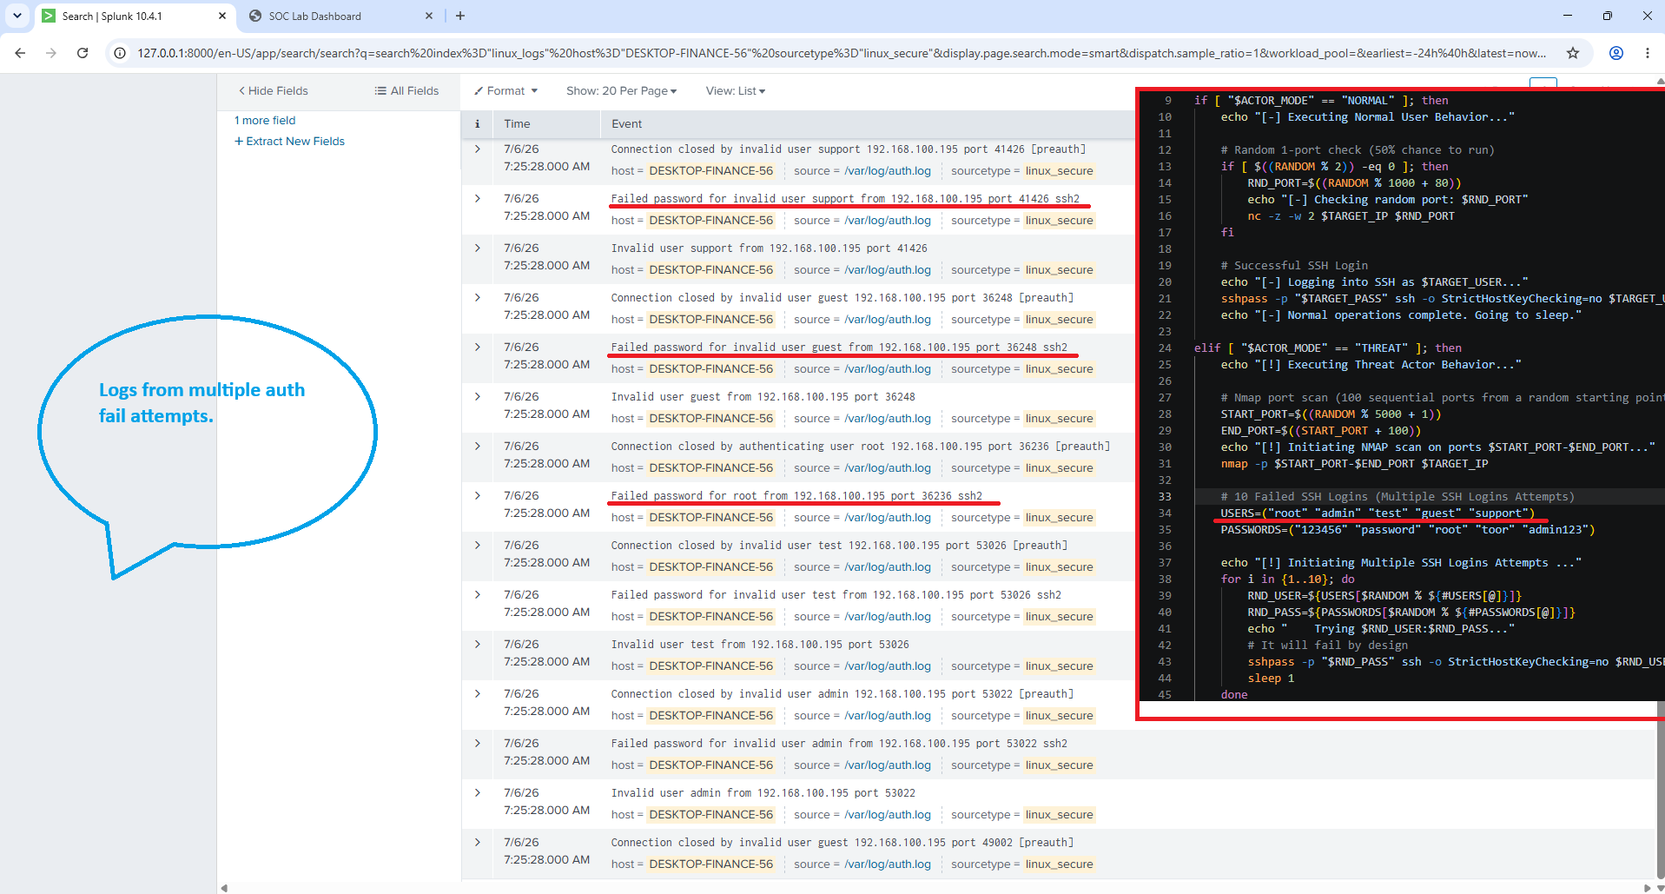Click the browser forward arrow
This screenshot has height=894, width=1665.
pos(51,53)
